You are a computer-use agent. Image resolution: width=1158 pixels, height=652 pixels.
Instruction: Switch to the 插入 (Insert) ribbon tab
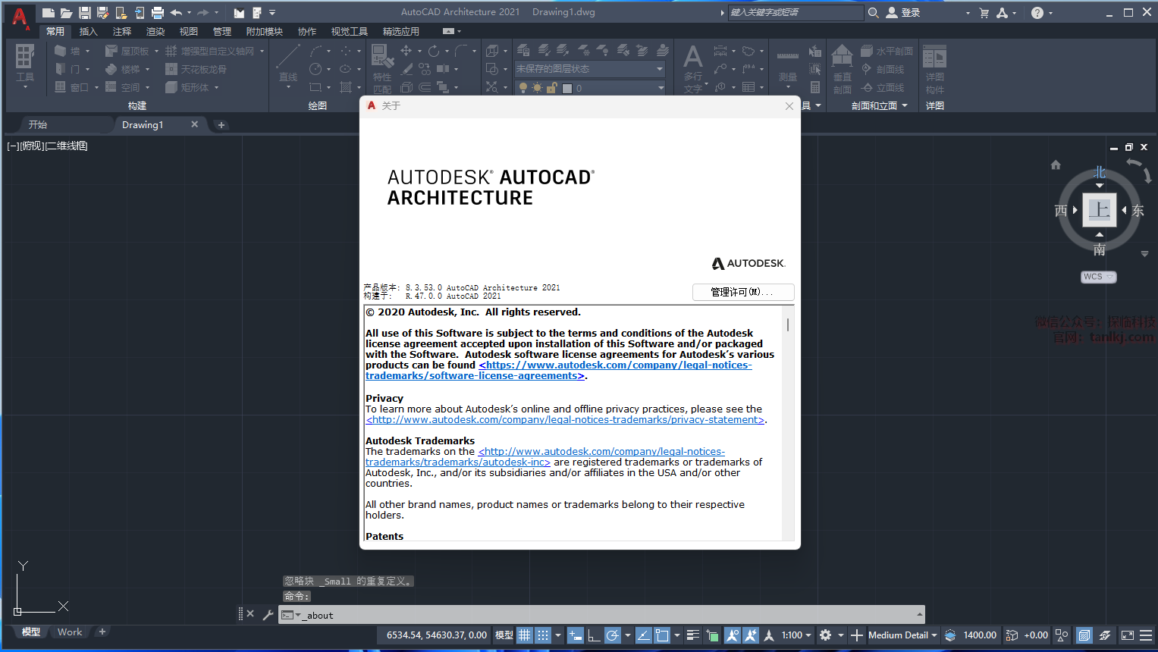(x=89, y=32)
